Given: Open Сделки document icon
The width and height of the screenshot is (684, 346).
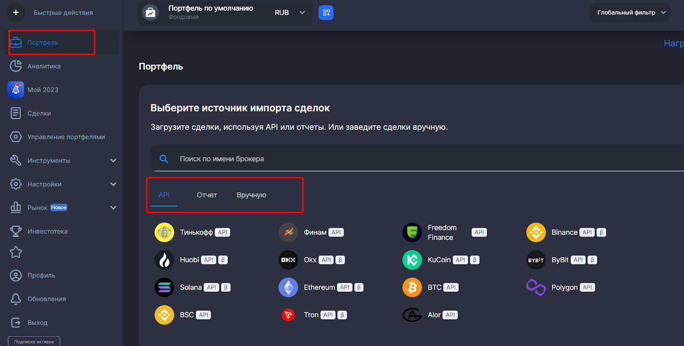Looking at the screenshot, I should click(x=16, y=113).
